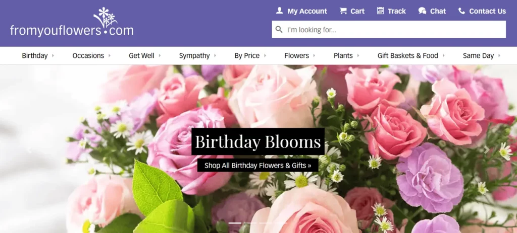Select the first carousel slide indicator
Viewport: 517px width, 233px height.
(235, 222)
